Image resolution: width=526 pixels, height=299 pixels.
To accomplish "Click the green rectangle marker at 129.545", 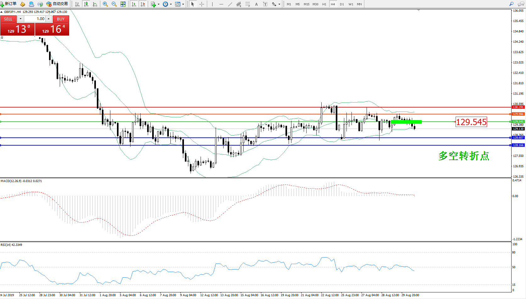I will [406, 122].
